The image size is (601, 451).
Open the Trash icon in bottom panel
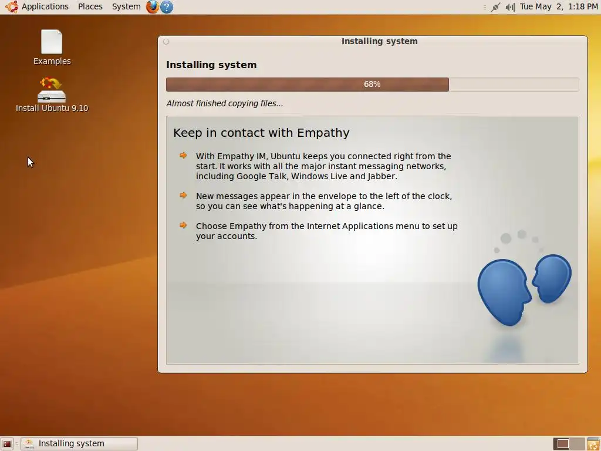pyautogui.click(x=593, y=444)
